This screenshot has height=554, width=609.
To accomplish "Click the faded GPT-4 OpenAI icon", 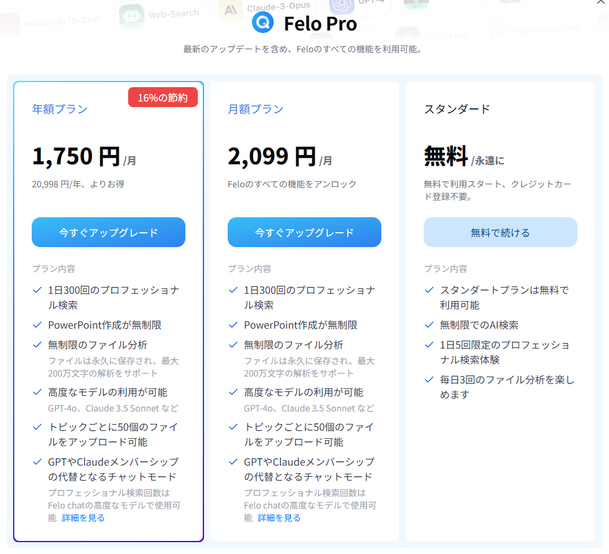I will (342, 4).
